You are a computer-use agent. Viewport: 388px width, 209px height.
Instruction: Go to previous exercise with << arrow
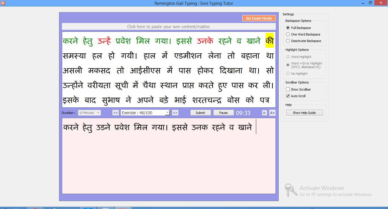[115, 112]
